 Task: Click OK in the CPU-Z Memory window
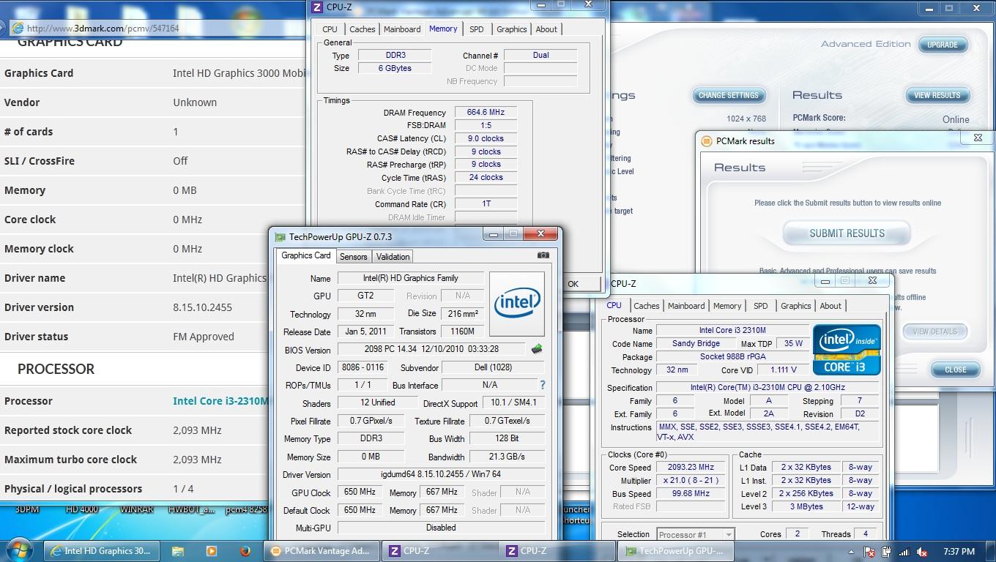click(573, 284)
